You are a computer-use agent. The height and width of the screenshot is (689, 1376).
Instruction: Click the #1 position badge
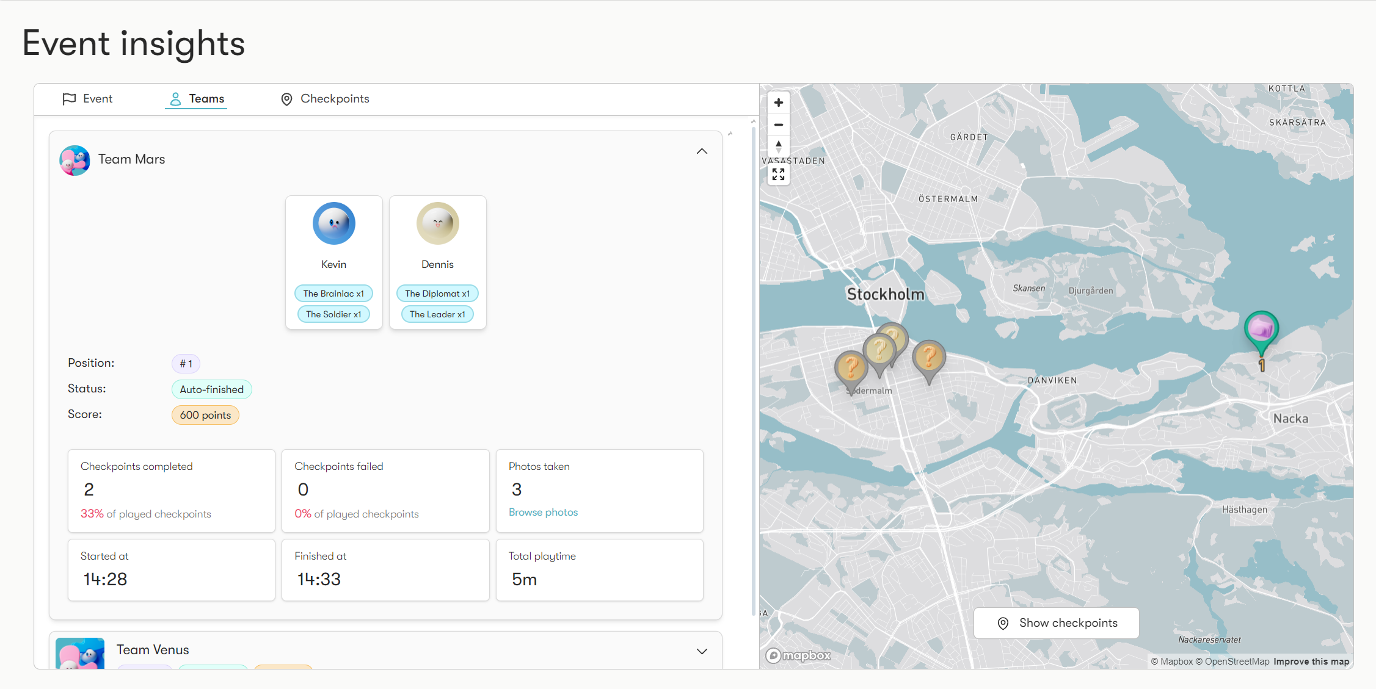tap(186, 364)
